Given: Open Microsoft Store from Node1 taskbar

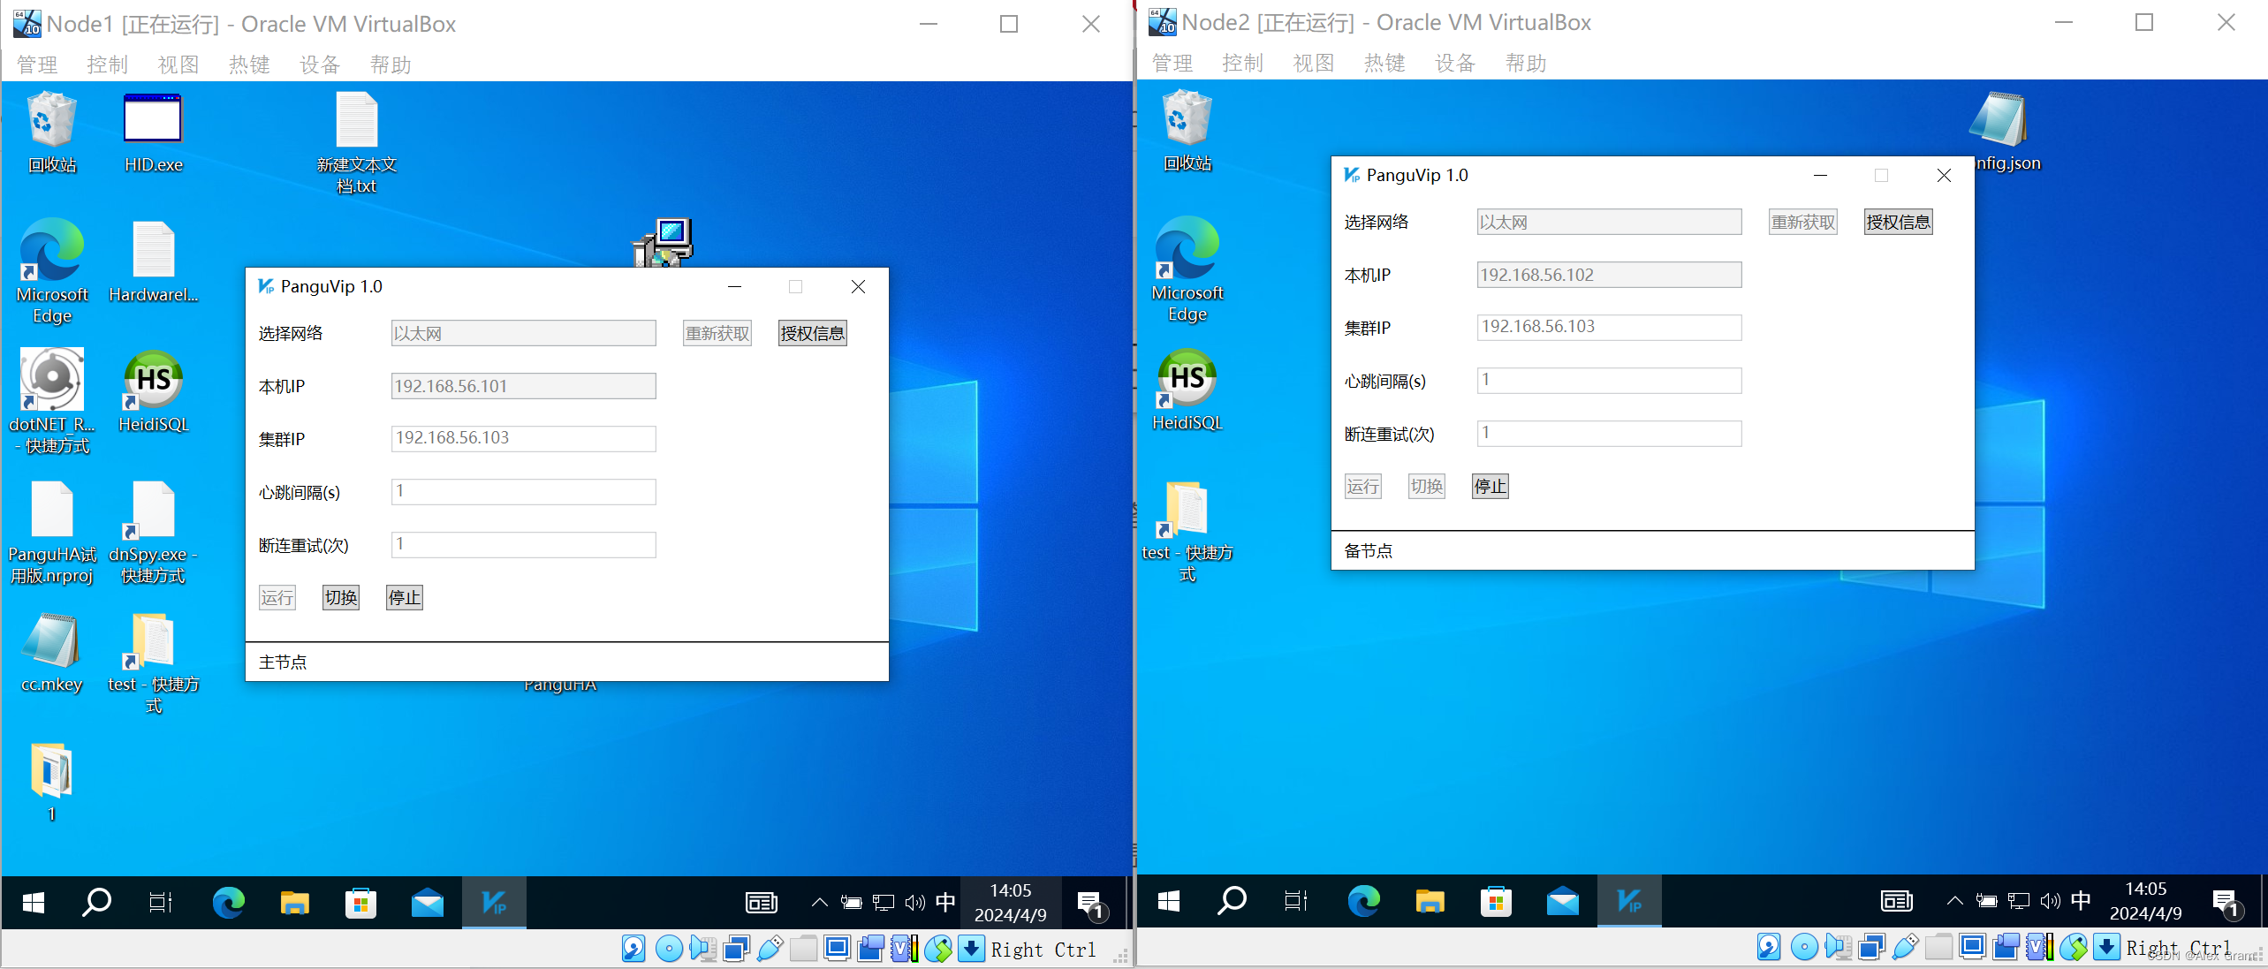Looking at the screenshot, I should (360, 902).
